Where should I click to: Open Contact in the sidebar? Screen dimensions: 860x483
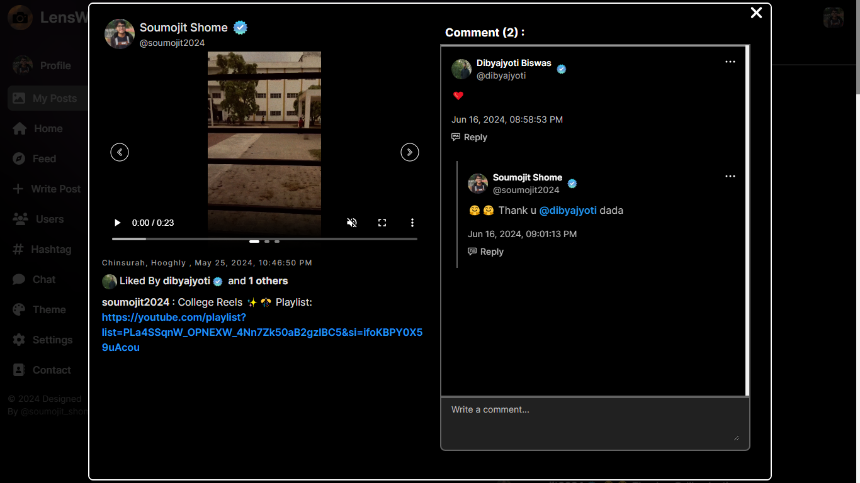click(48, 370)
